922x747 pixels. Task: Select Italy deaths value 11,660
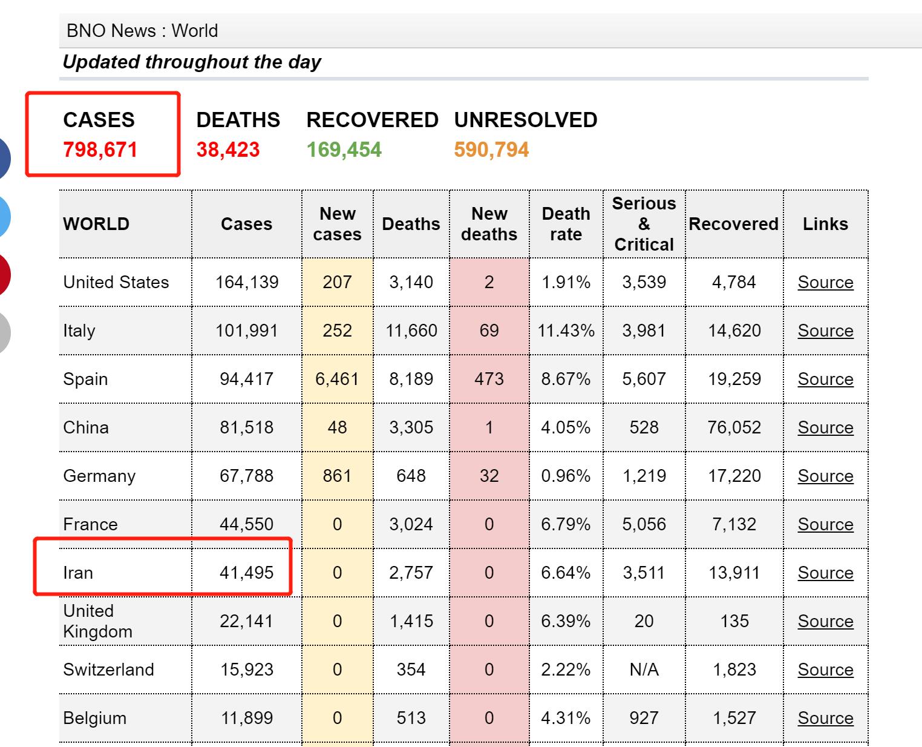pos(411,331)
